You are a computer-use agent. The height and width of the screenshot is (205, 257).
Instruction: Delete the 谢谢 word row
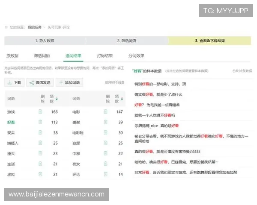click(105, 122)
